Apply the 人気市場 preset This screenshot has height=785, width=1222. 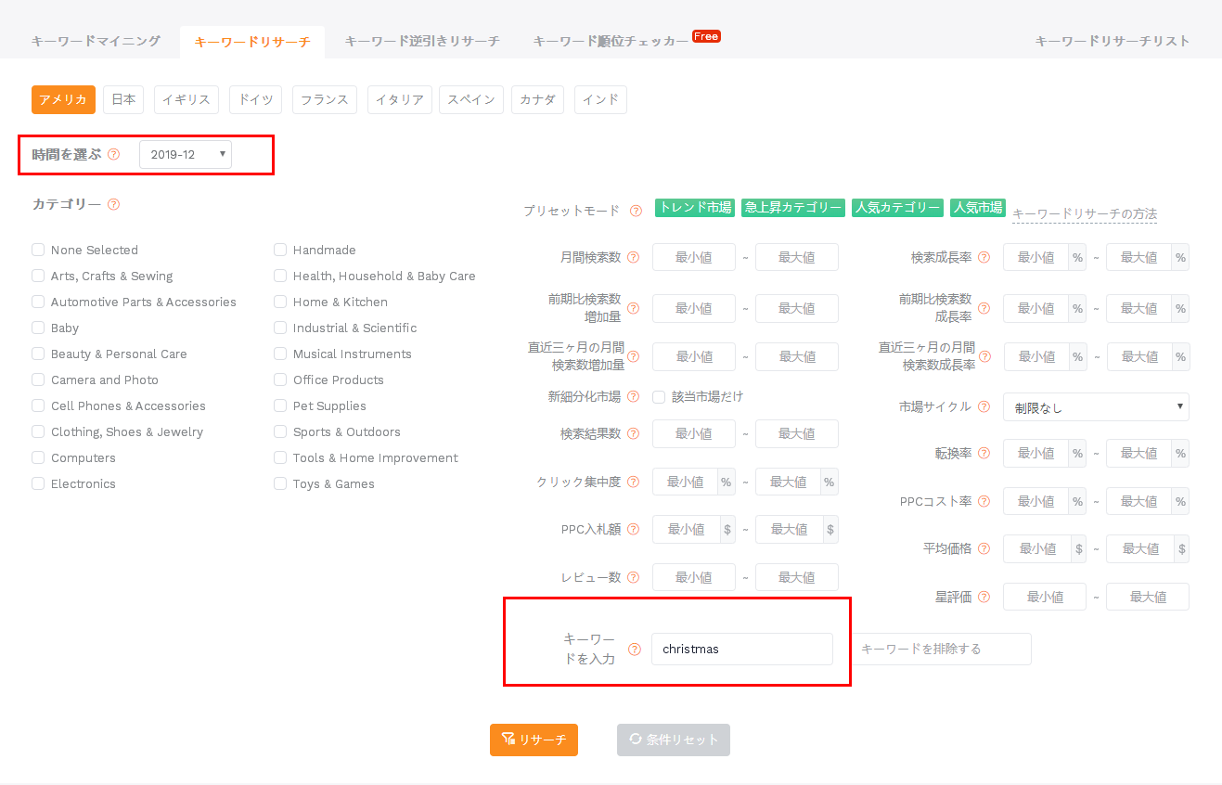click(978, 208)
